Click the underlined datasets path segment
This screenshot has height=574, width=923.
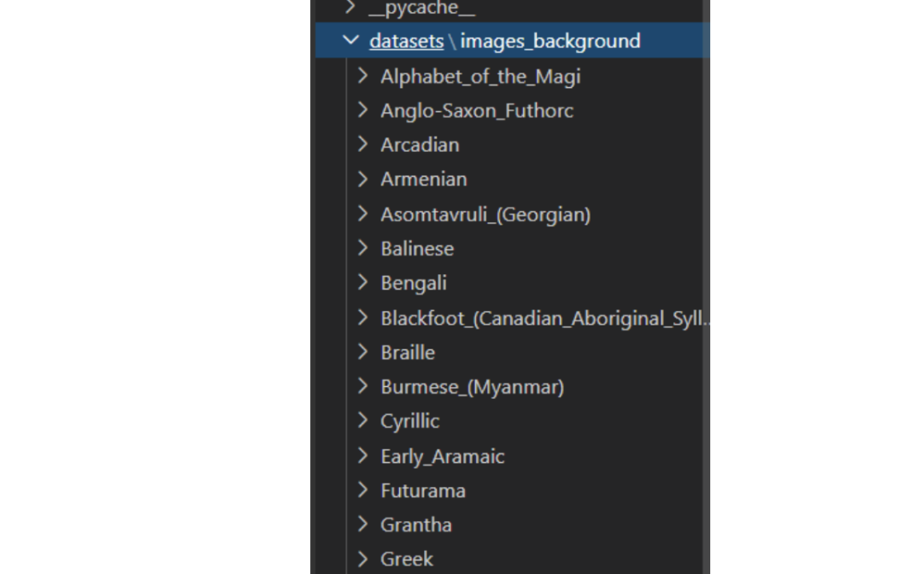406,41
